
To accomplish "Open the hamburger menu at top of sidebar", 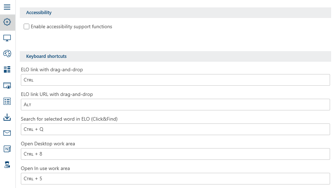I will tap(7, 7).
